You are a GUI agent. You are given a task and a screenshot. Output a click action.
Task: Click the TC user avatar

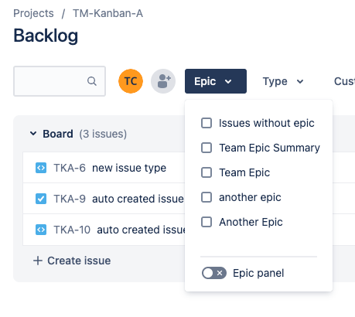click(131, 81)
